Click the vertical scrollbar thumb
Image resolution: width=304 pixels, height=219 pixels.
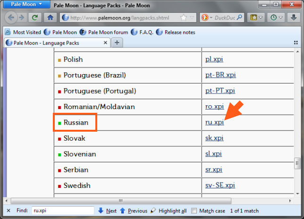pyautogui.click(x=297, y=163)
